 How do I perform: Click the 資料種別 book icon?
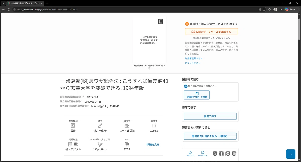coord(73,125)
